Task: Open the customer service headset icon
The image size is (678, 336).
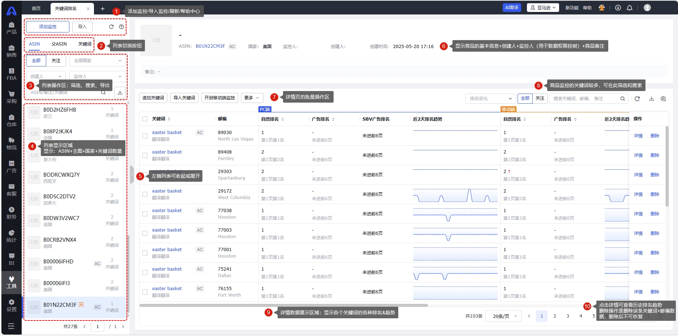Action: [602, 8]
